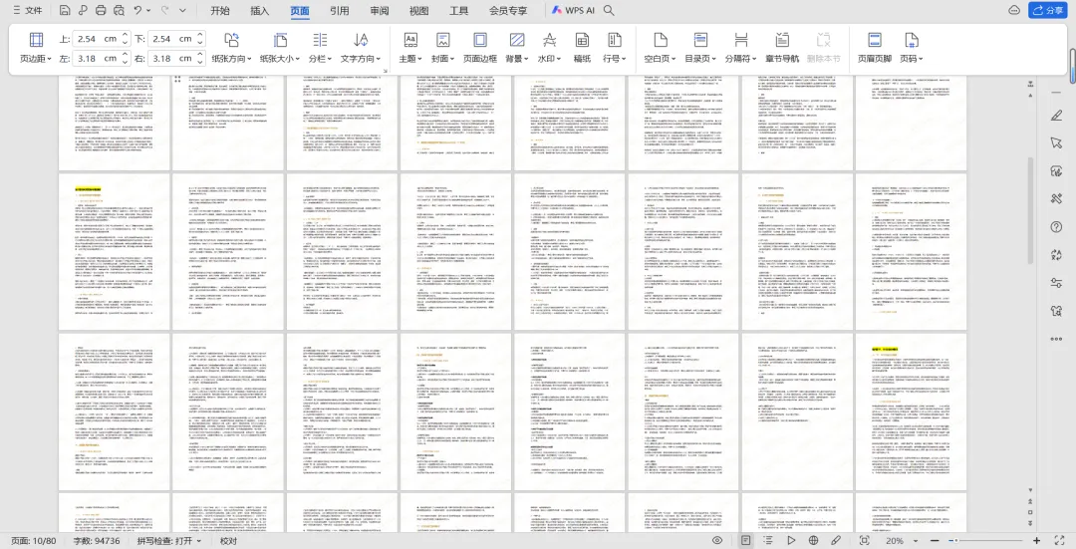
Task: Open WPS AI assistant
Action: (573, 10)
